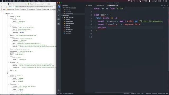Open index.js under Open Editors
The width and height of the screenshot is (169, 95).
tap(68, 10)
